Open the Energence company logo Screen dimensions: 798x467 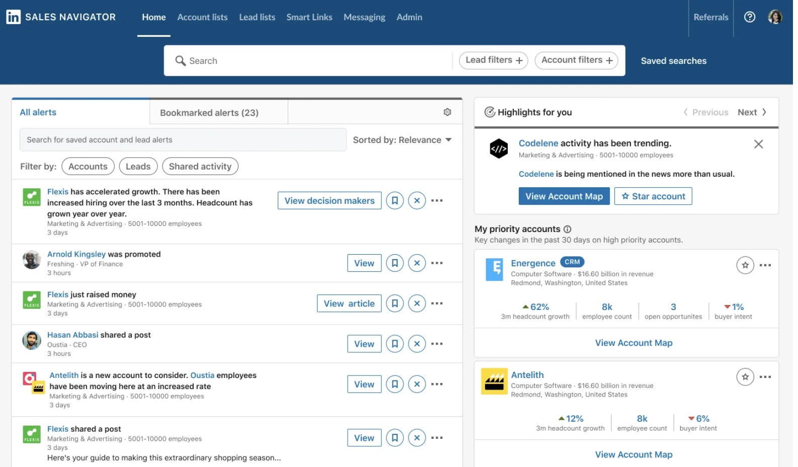click(x=494, y=269)
